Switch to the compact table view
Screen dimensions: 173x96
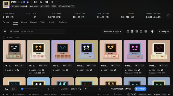[146, 31]
